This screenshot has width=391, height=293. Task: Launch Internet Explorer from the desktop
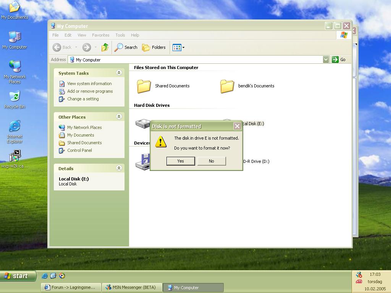[x=15, y=132]
